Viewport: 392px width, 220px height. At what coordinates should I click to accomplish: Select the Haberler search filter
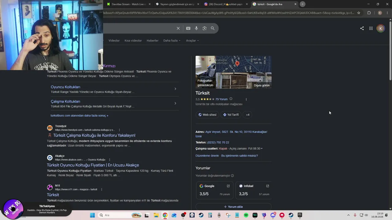point(153,41)
